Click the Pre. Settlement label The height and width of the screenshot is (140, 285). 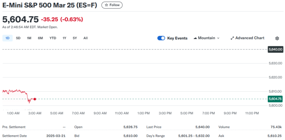point(14,127)
